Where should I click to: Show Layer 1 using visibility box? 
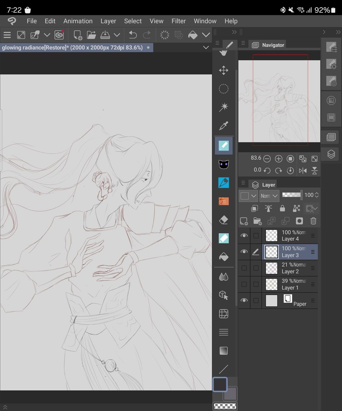click(x=244, y=284)
